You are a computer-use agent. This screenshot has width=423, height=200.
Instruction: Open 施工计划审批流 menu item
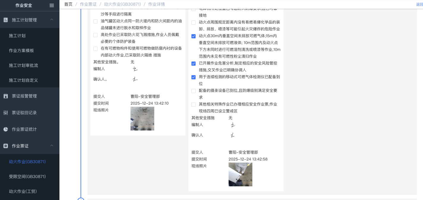(23, 65)
